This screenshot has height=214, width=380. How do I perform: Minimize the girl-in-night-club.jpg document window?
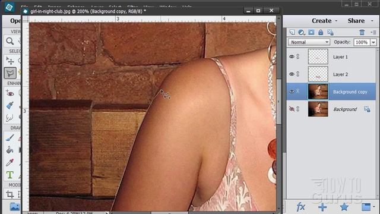click(x=248, y=11)
